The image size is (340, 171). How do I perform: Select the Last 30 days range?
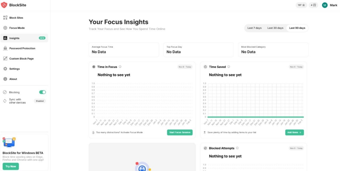pos(275,28)
